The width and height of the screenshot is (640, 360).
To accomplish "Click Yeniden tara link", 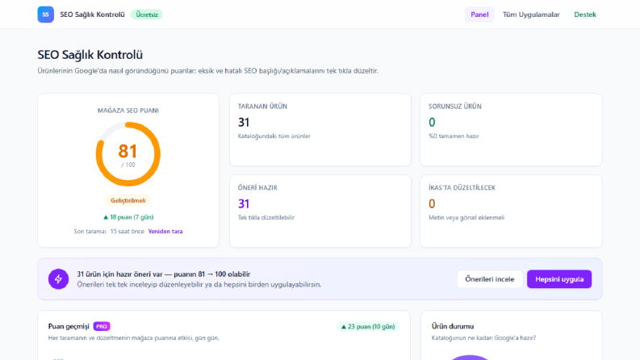I will click(x=165, y=231).
